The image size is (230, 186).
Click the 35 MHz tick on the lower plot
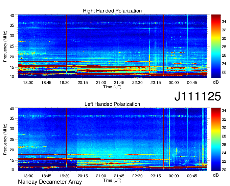[x=12, y=118]
